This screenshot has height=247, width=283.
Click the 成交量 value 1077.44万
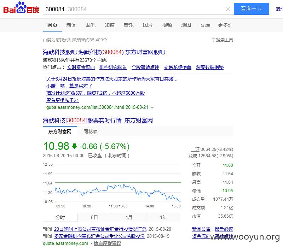[223, 199]
